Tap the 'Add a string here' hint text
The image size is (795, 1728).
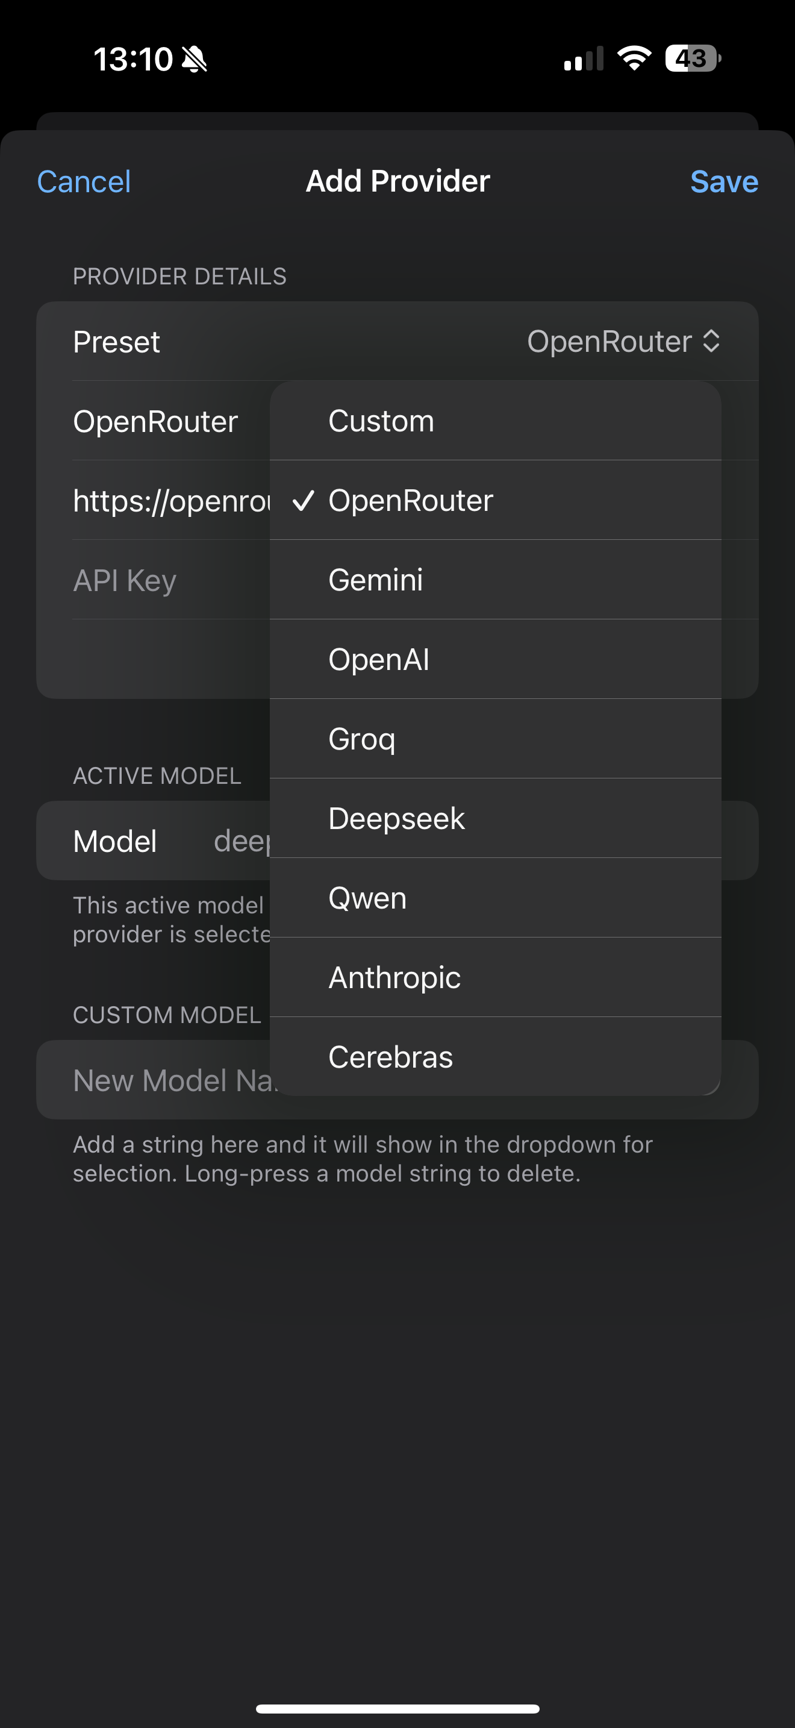coord(363,1159)
